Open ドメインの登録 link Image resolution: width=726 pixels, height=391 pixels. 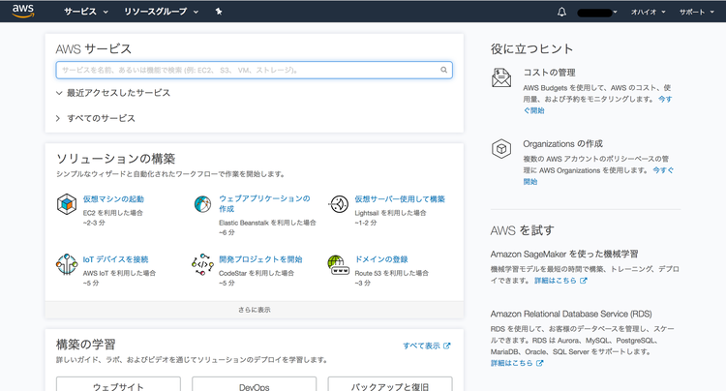381,259
